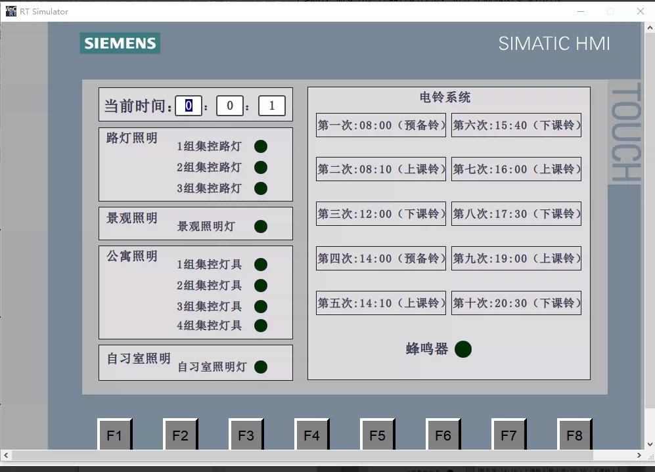The image size is (655, 472).
Task: Click the vertical scrollbar thumb
Action: coord(650,221)
